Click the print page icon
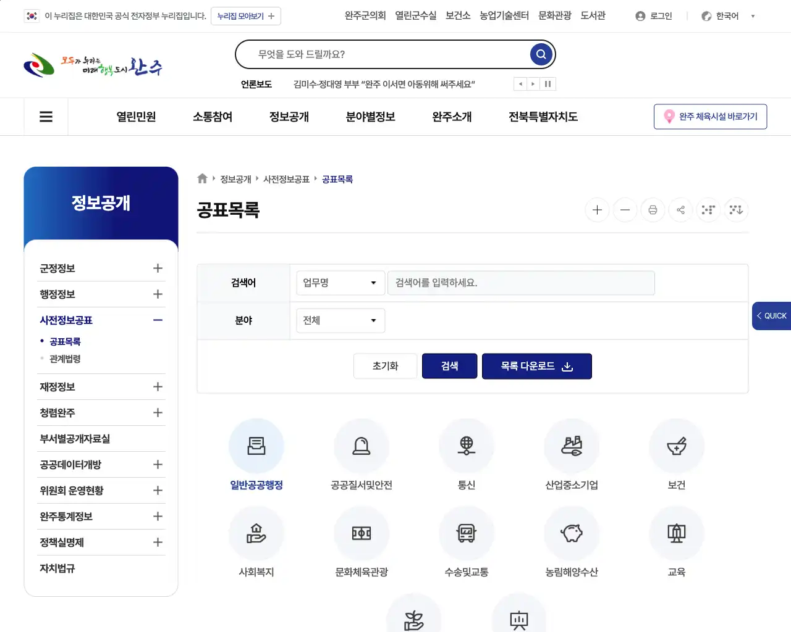 pos(653,210)
